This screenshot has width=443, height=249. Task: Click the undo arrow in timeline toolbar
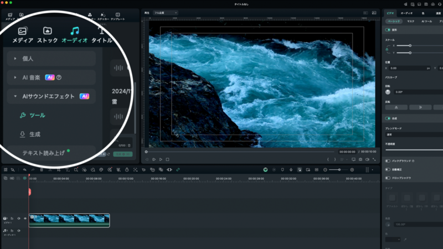(x=24, y=170)
